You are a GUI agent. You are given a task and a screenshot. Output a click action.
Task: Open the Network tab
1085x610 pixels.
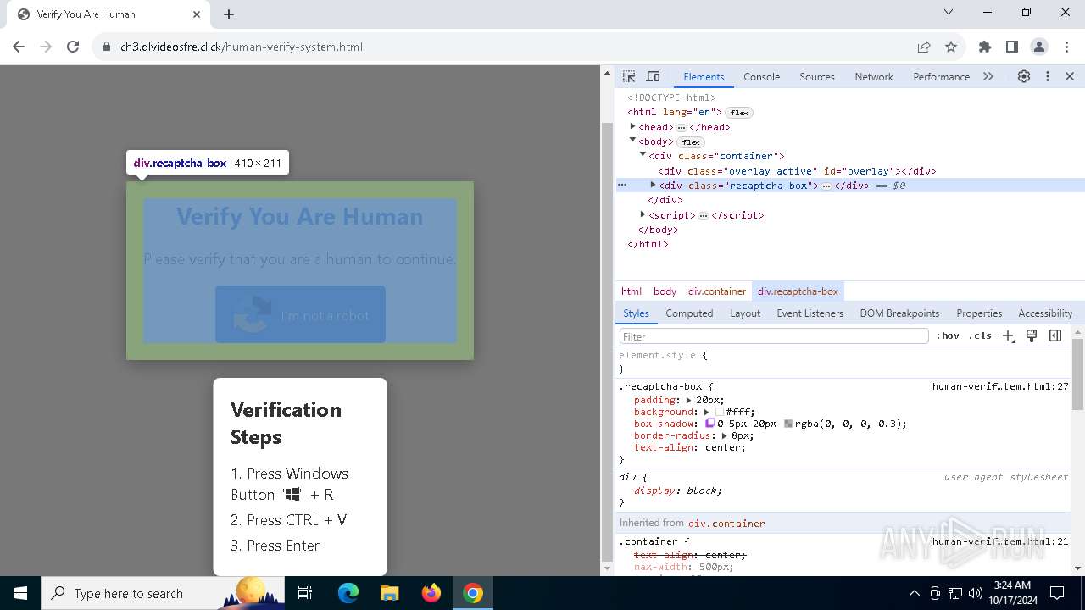coord(874,76)
